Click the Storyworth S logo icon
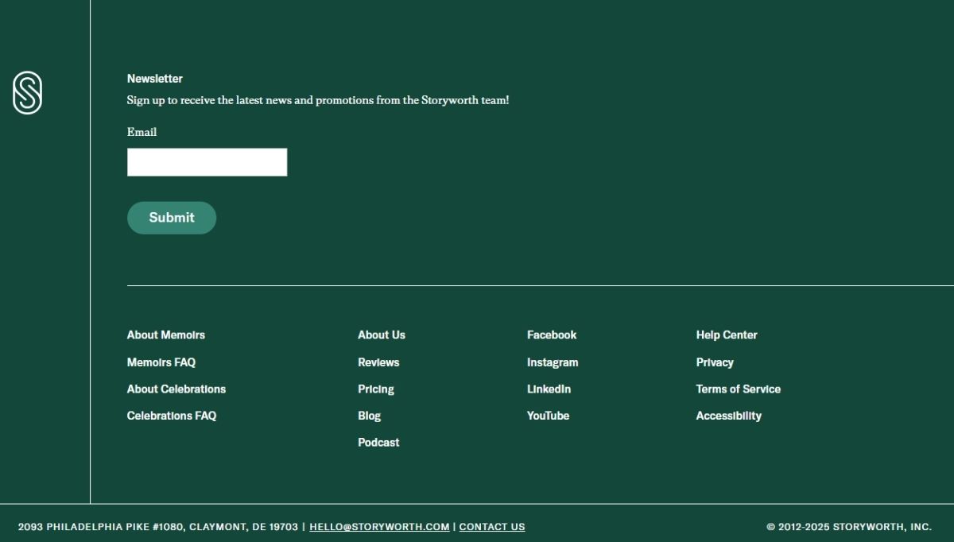Image resolution: width=954 pixels, height=542 pixels. tap(27, 93)
